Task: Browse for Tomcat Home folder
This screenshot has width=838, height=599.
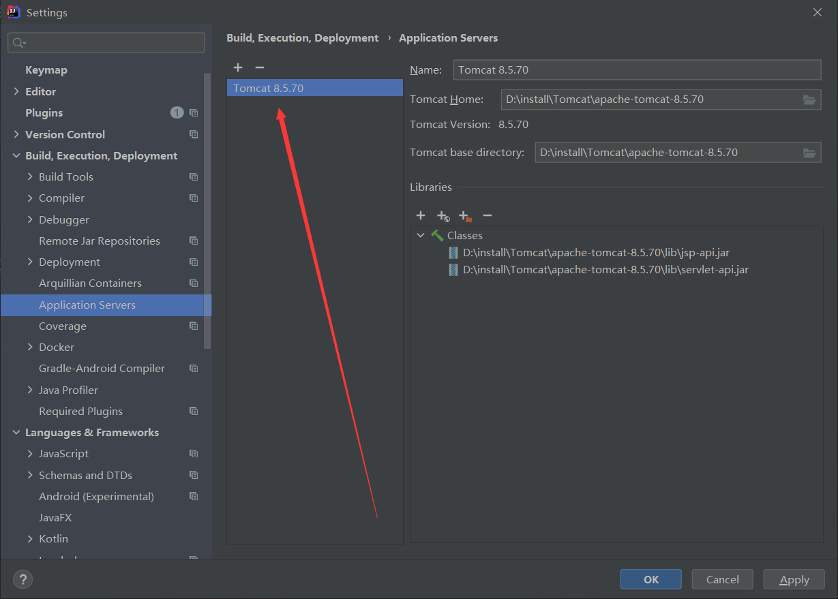Action: [x=809, y=99]
